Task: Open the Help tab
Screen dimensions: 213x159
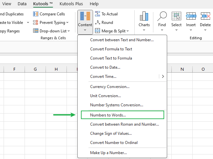Action: click(94, 4)
